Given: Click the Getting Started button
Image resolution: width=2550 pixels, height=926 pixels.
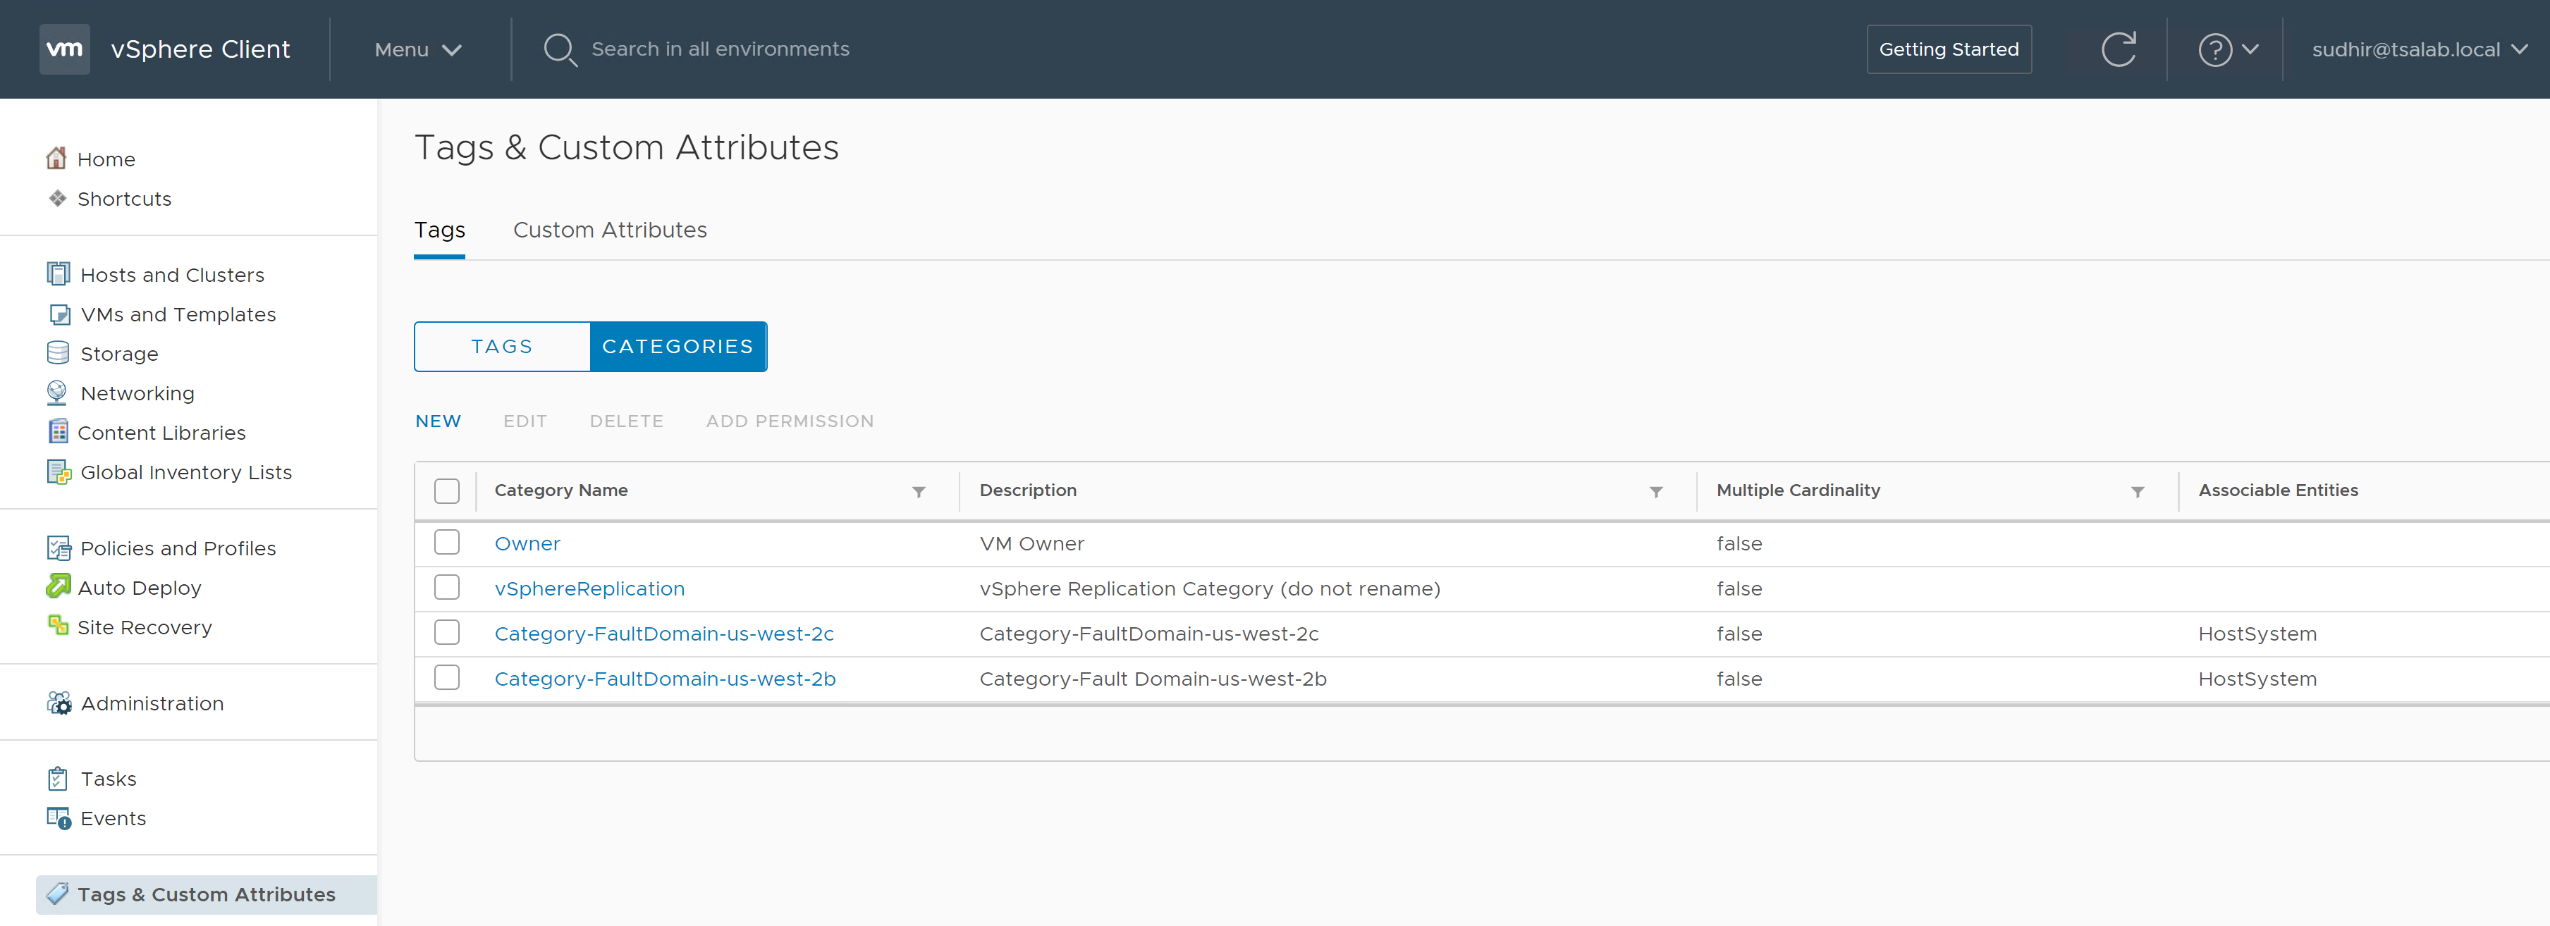Looking at the screenshot, I should coord(1948,49).
